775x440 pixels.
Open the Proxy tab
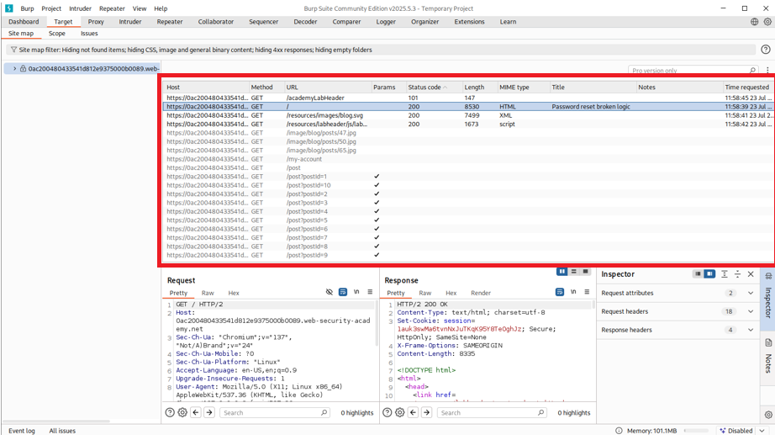[96, 22]
